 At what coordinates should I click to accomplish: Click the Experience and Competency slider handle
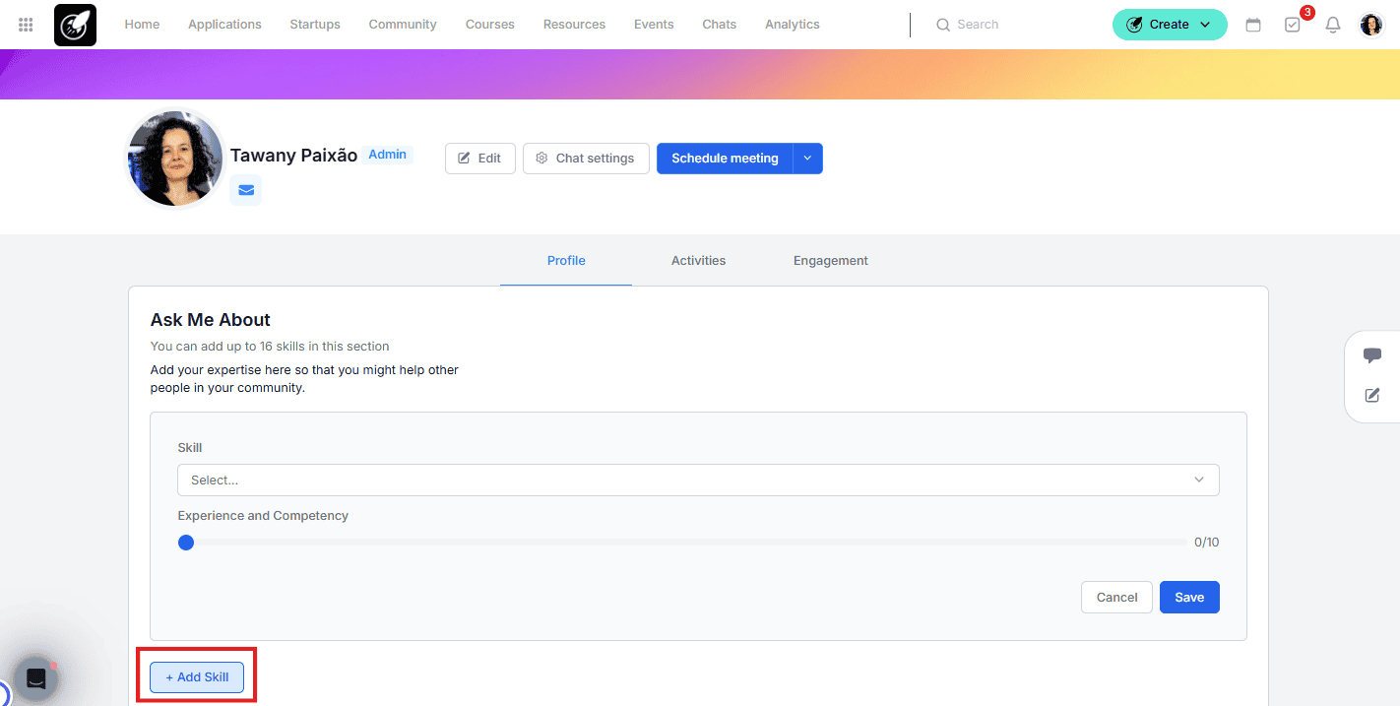[186, 543]
